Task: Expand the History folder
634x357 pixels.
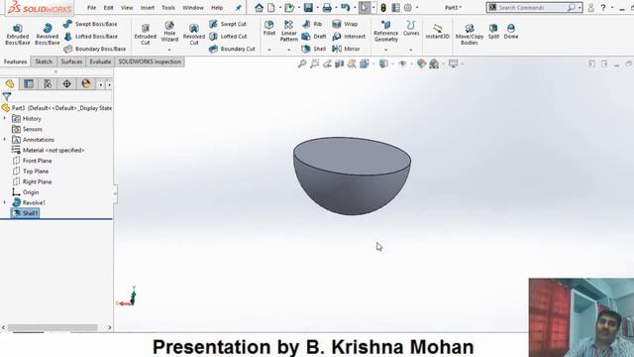Action: pyautogui.click(x=5, y=119)
